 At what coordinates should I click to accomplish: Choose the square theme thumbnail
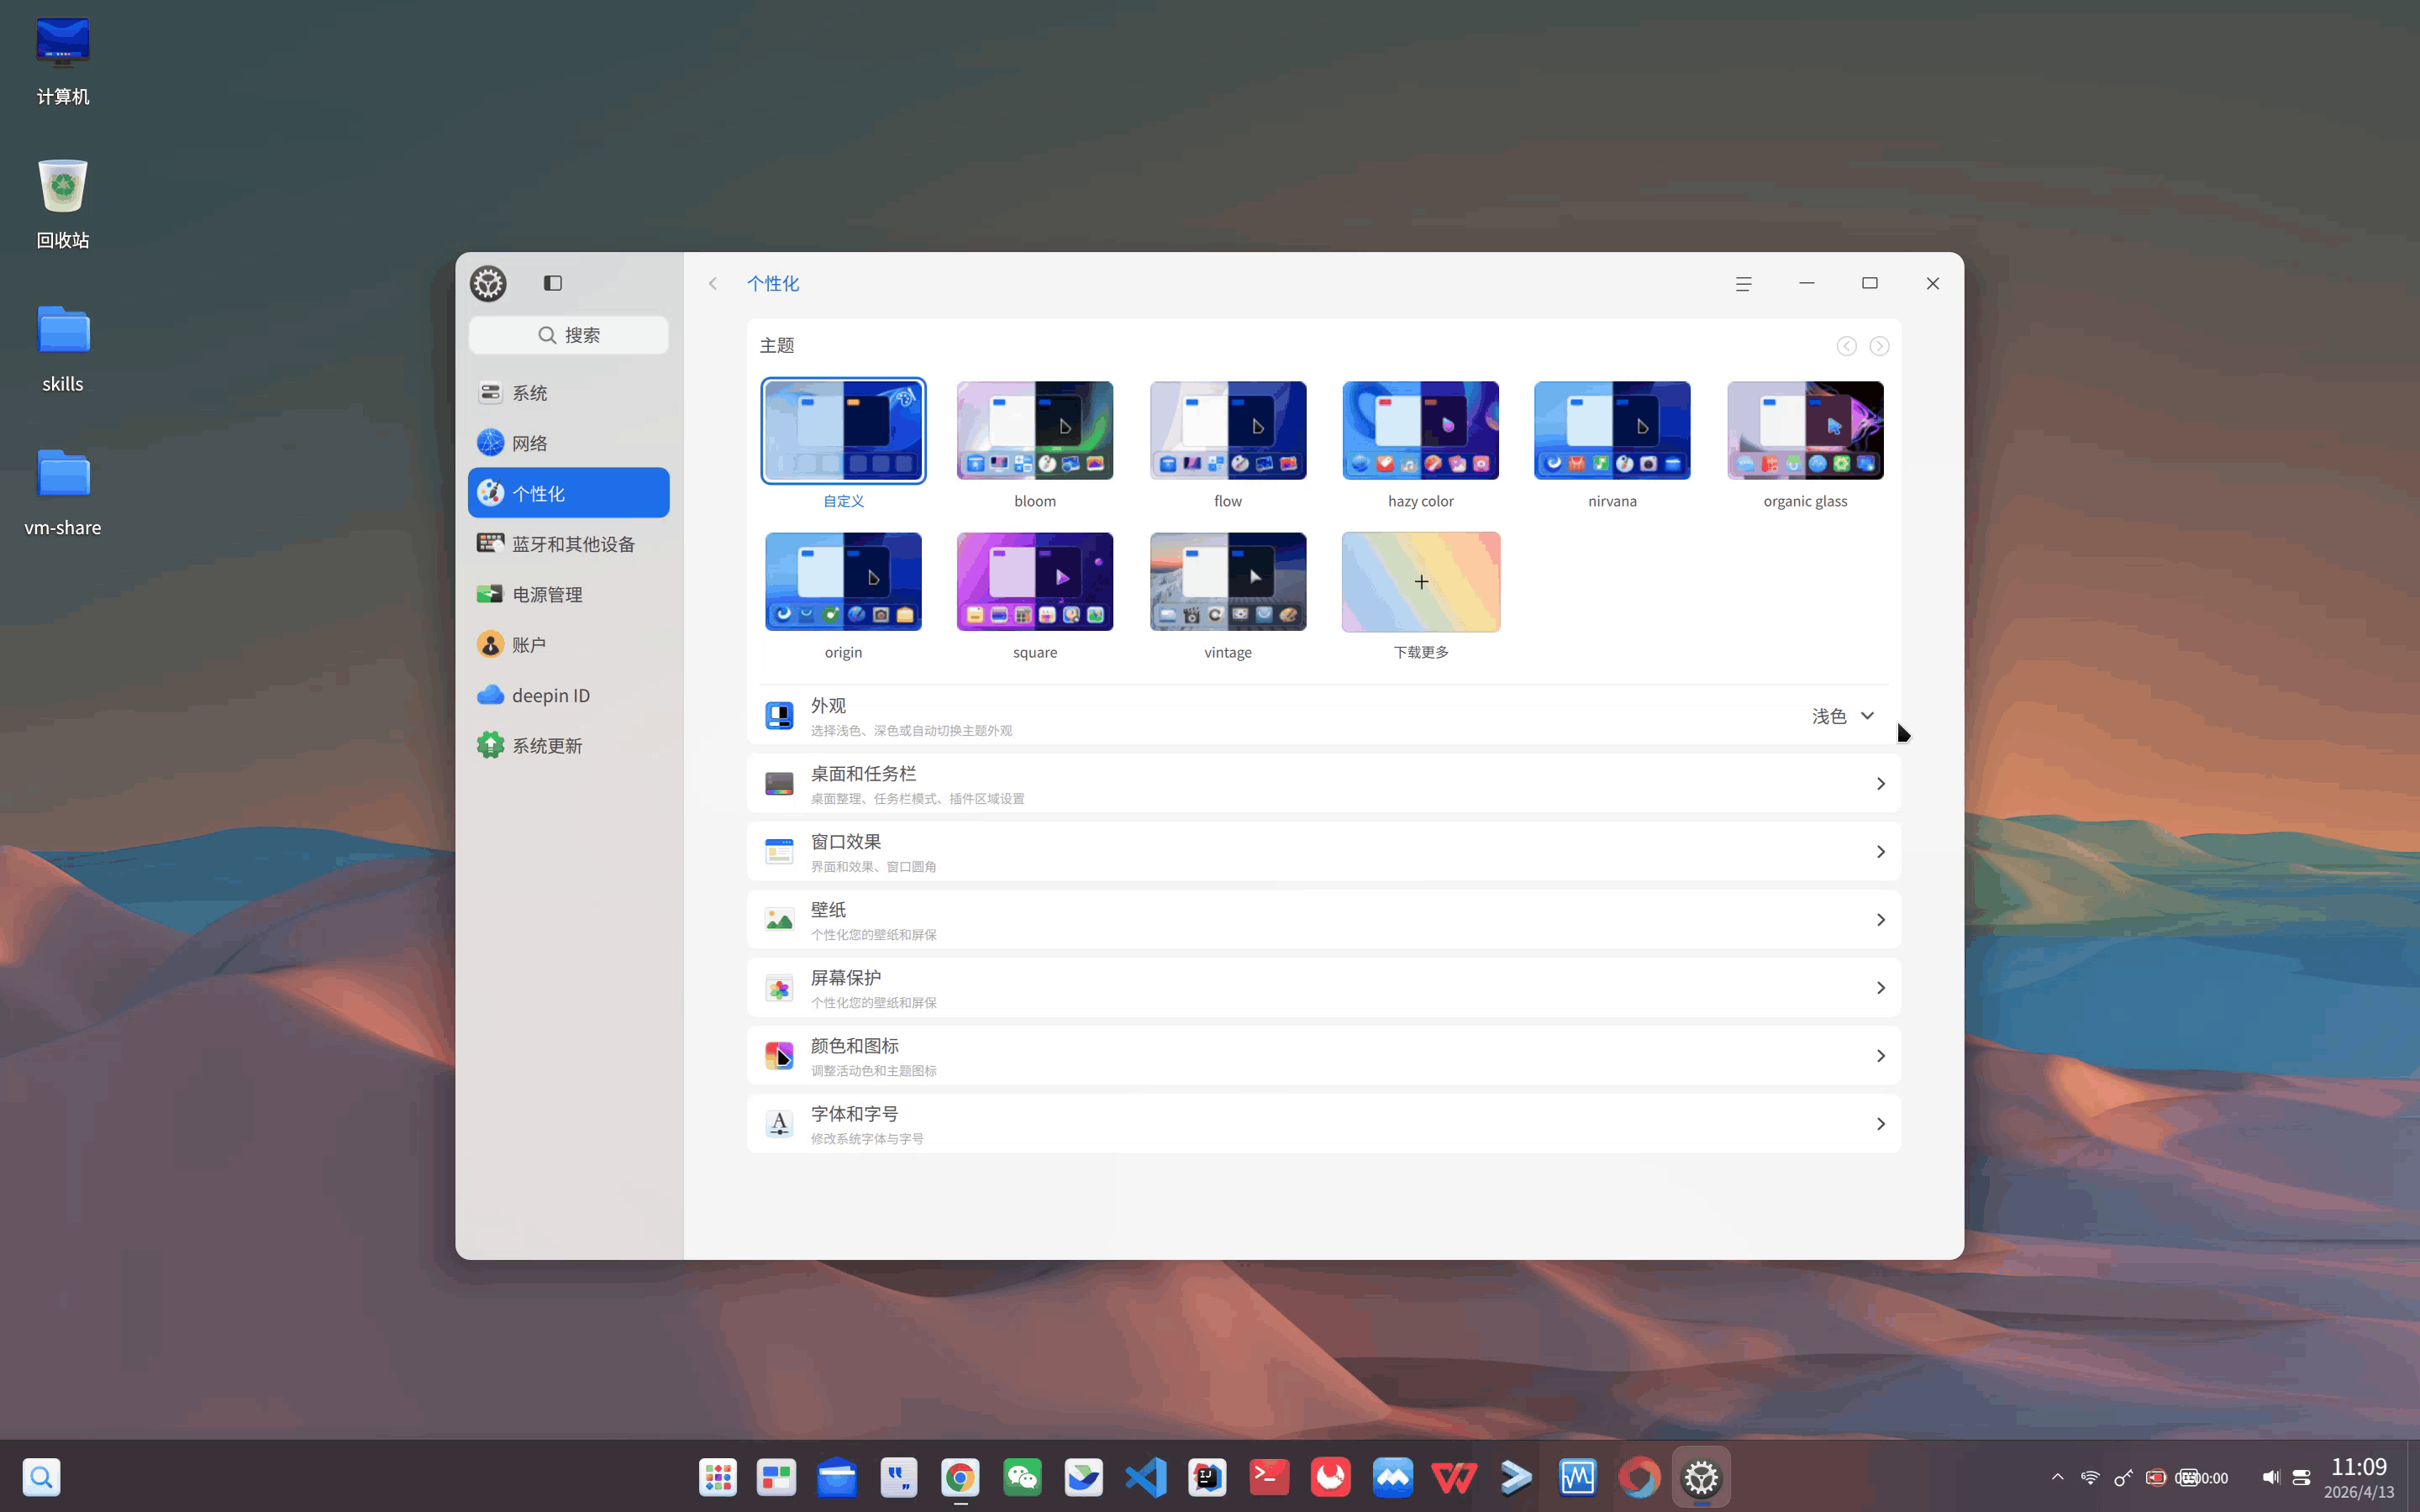tap(1035, 582)
